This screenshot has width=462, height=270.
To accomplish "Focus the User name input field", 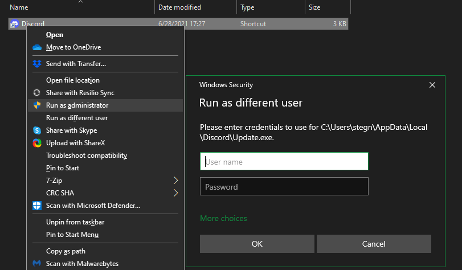I will [x=284, y=162].
